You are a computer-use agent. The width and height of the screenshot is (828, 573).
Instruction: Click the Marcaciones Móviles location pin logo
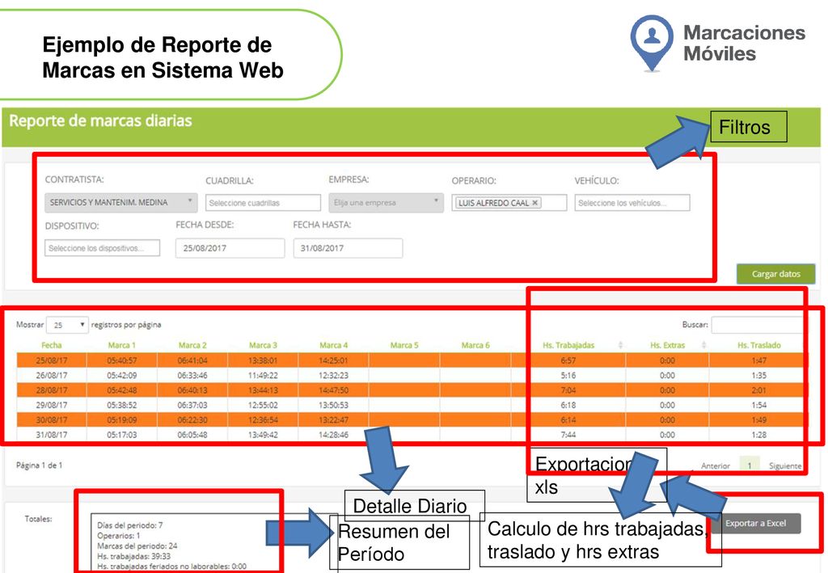pos(652,43)
